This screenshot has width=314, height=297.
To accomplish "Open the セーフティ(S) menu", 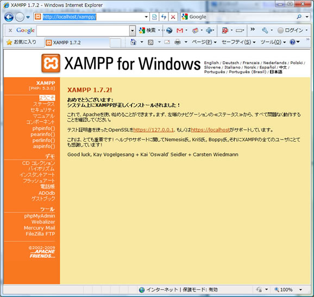I will (x=238, y=42).
